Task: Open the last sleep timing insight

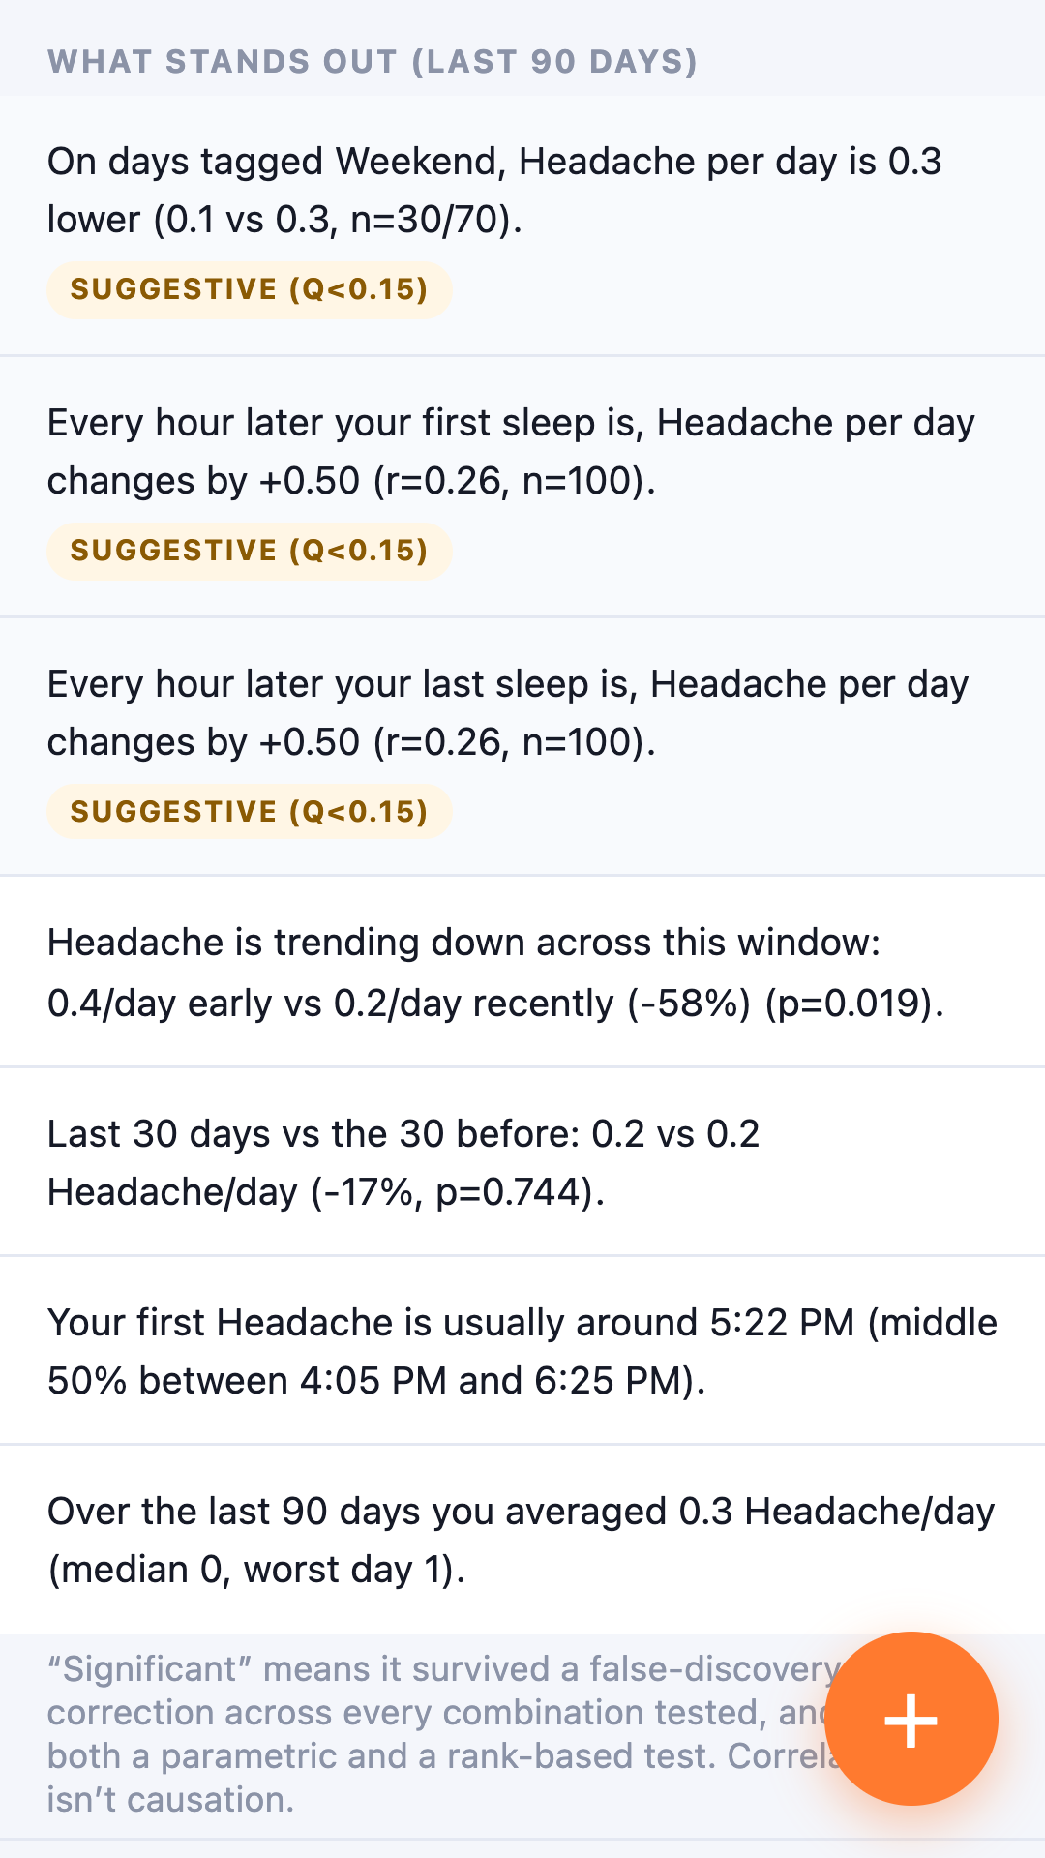Action: click(x=522, y=747)
